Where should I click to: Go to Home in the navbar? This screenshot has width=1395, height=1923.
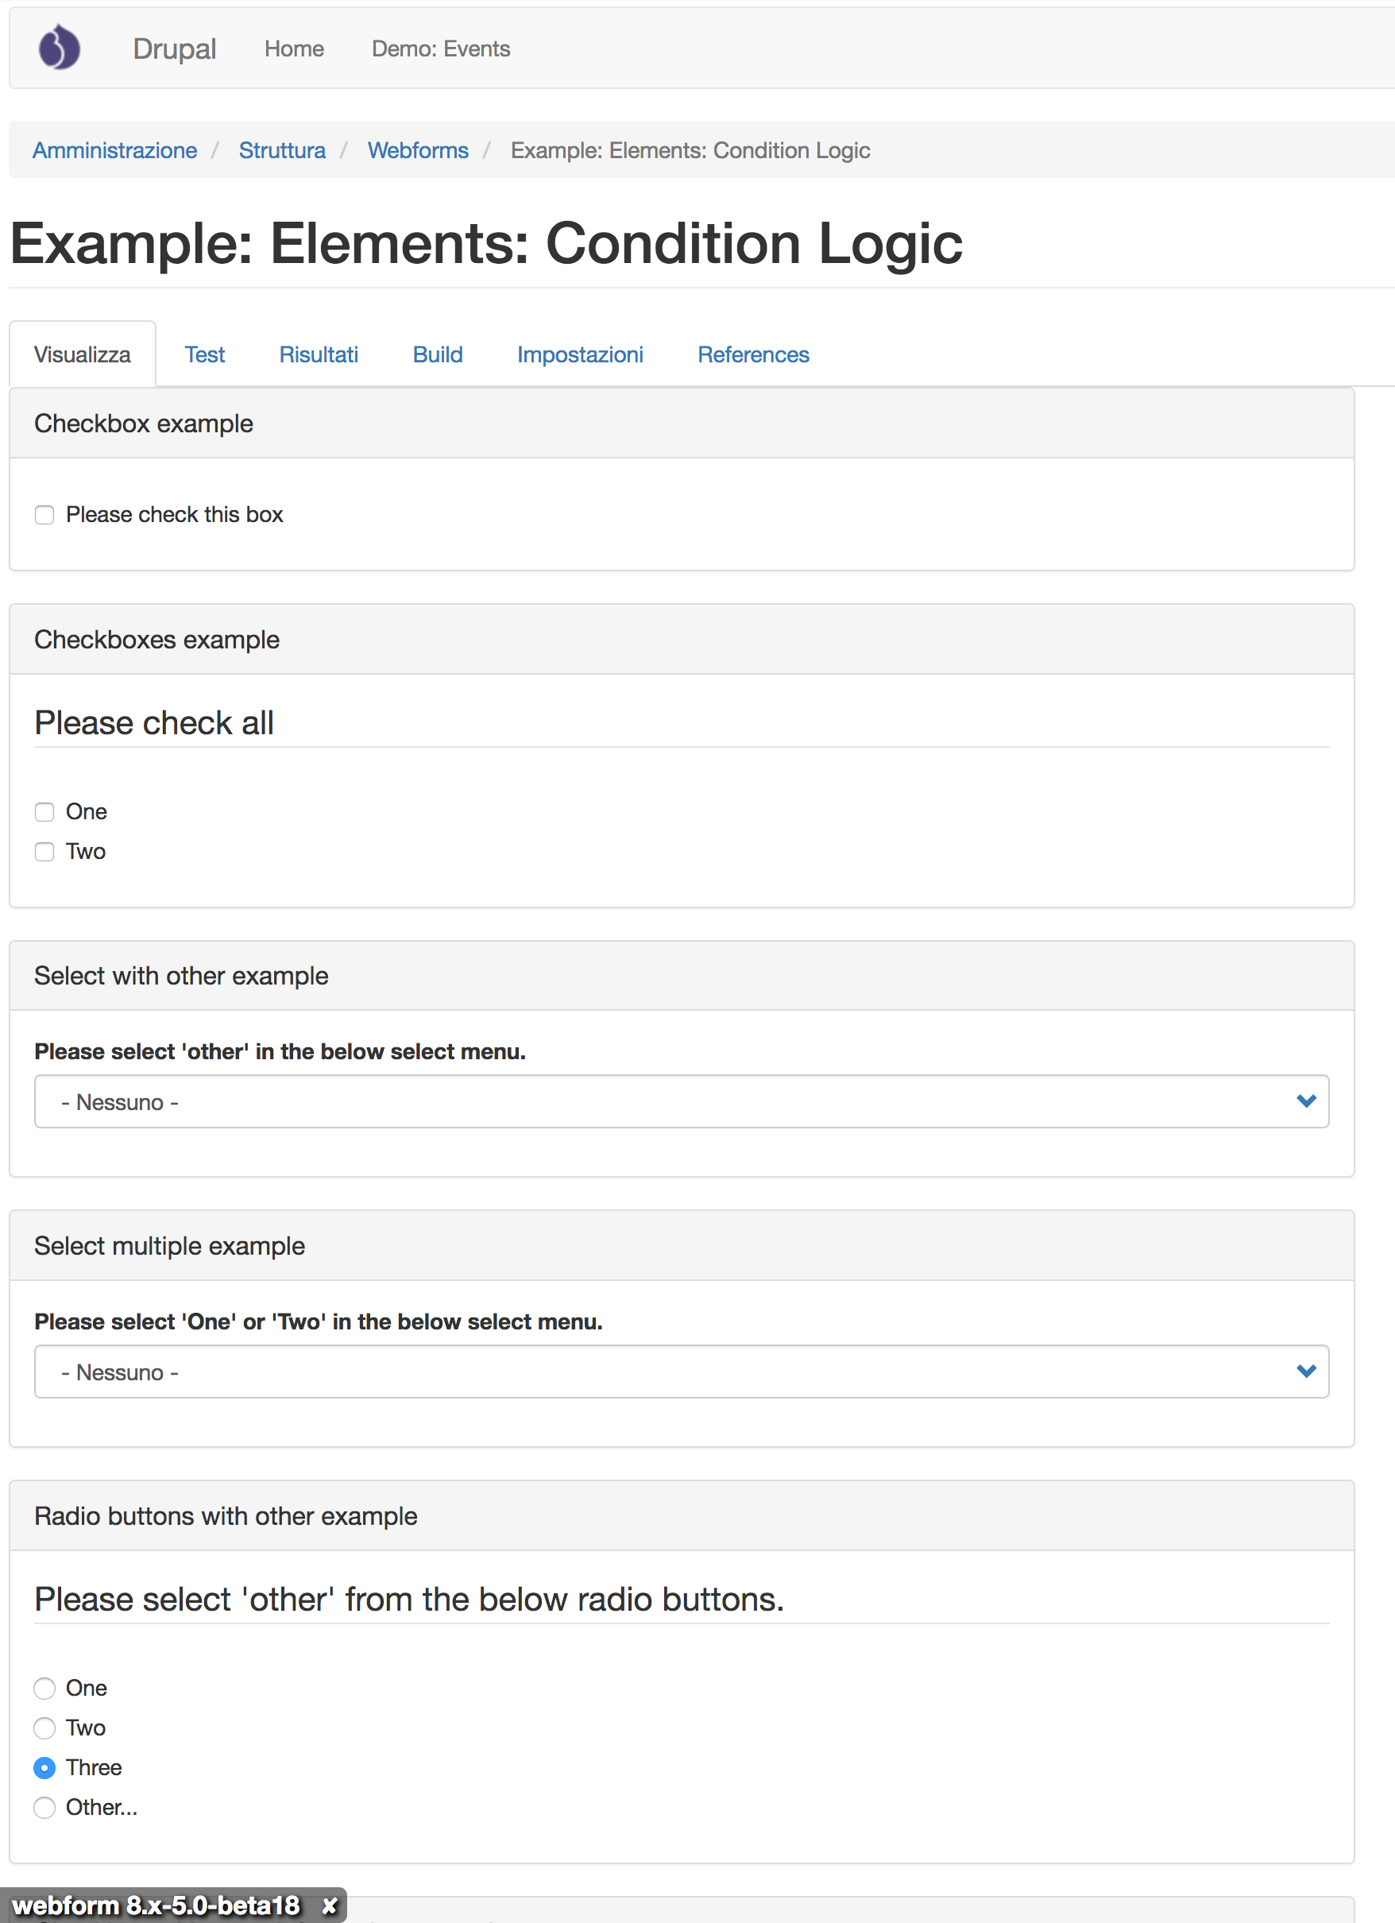click(x=294, y=48)
